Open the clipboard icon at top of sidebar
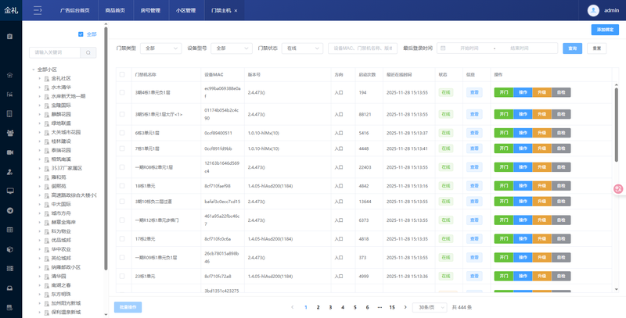 point(10,37)
